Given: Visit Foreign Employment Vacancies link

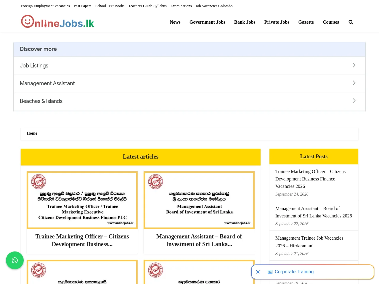Looking at the screenshot, I should click(x=45, y=6).
